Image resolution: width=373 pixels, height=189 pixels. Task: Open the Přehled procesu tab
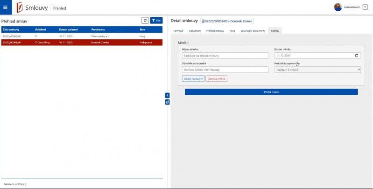(x=215, y=30)
